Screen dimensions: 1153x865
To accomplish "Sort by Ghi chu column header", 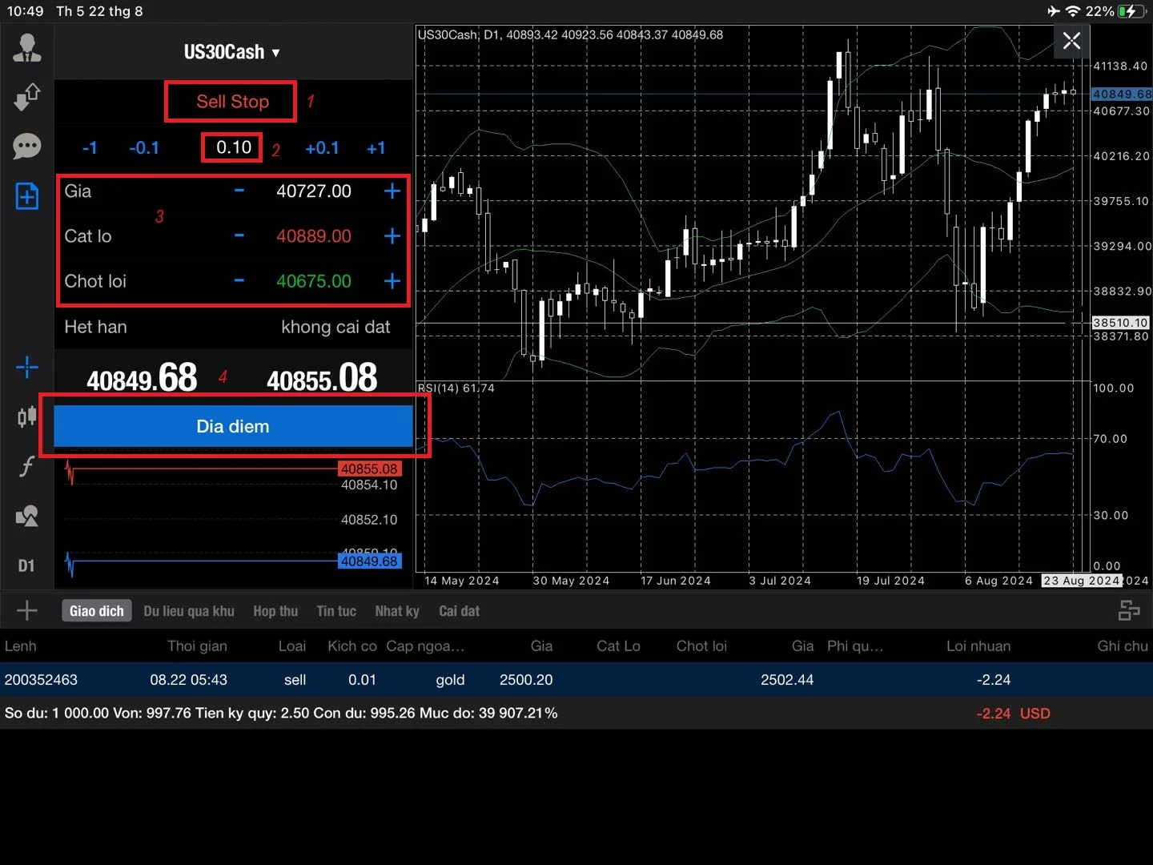I will pyautogui.click(x=1123, y=646).
